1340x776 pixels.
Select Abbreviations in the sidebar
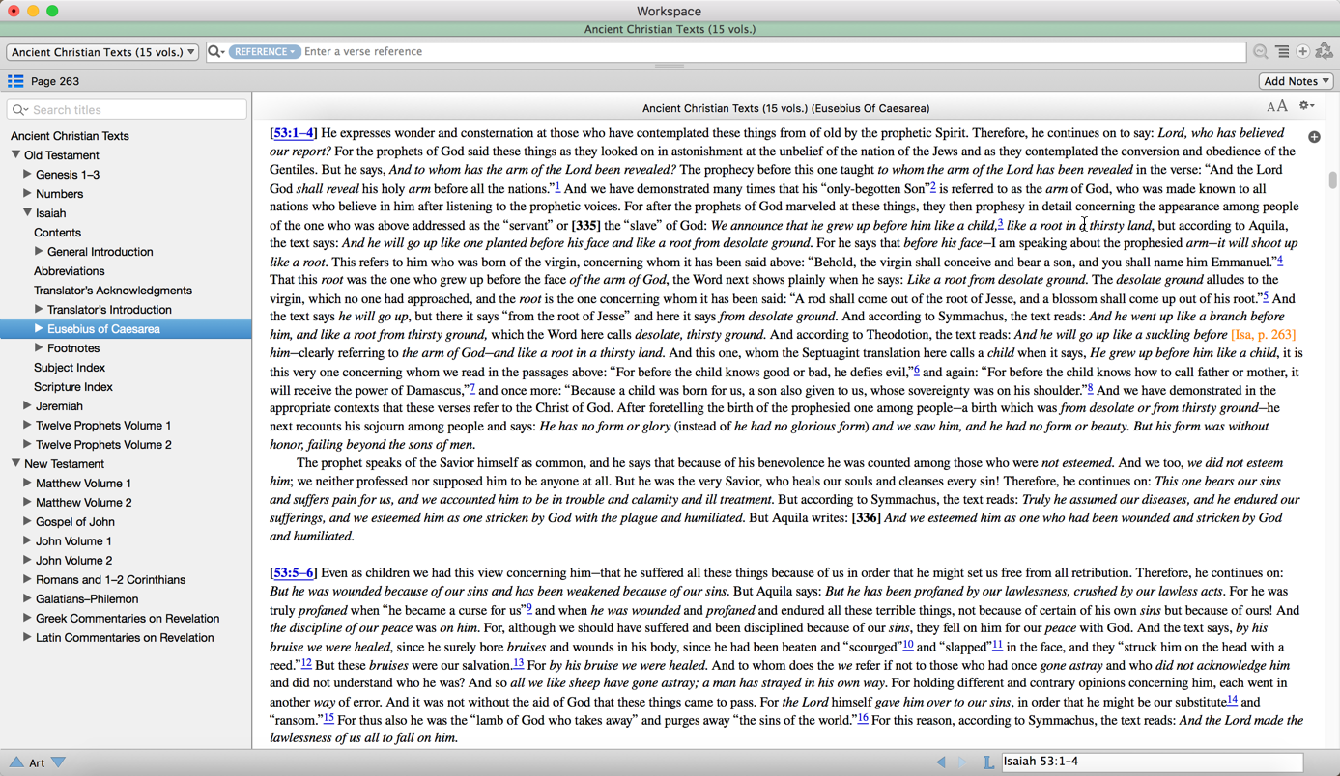(69, 271)
